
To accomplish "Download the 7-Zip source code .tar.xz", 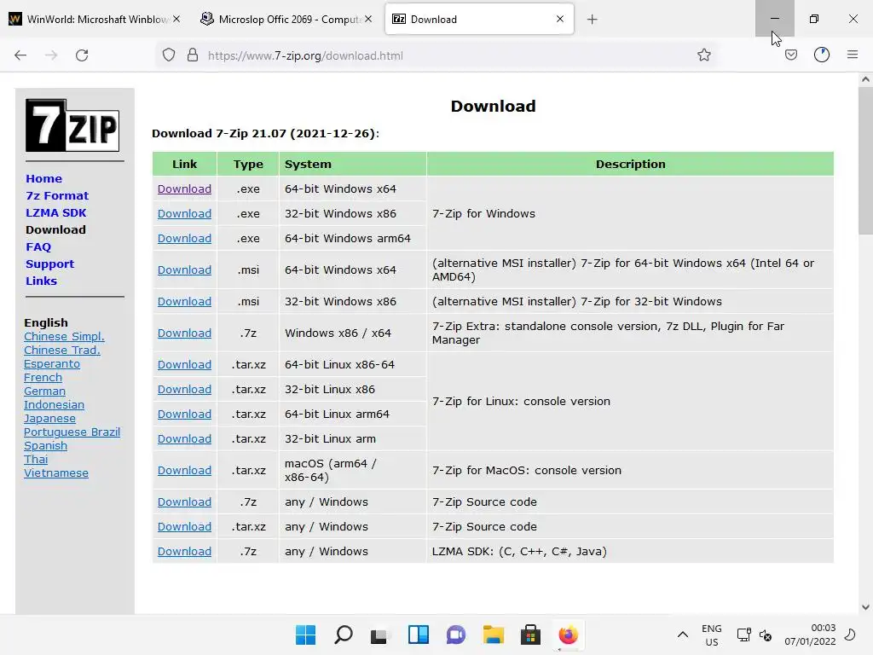I will tap(184, 526).
